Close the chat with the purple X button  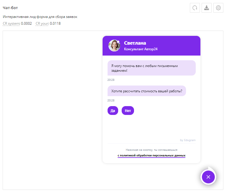point(208,177)
